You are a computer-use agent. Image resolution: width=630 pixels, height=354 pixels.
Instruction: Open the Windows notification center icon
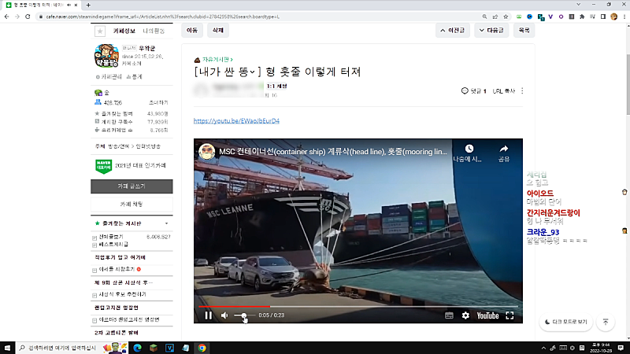[621, 348]
